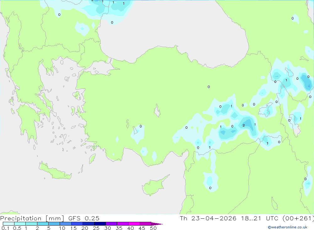
Task: Choose the 20–25 mm legend color swatch
Action: [x=88, y=224]
